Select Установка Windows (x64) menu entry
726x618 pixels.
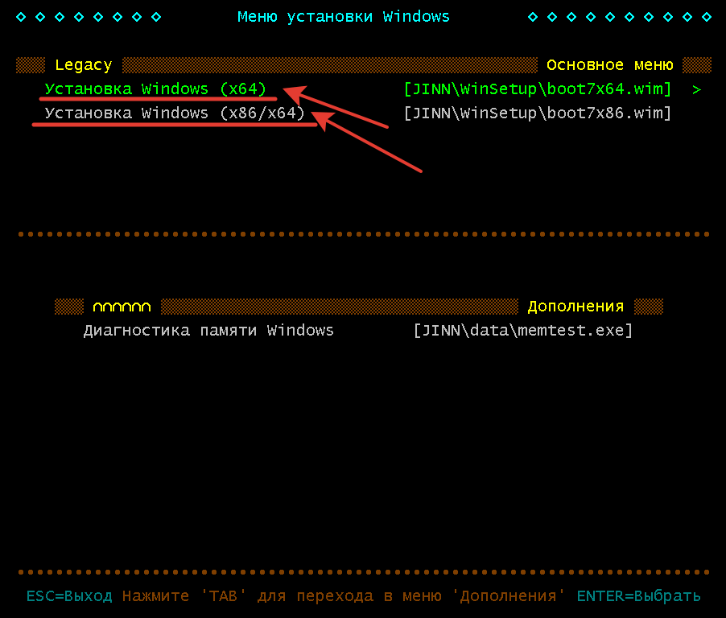click(x=155, y=89)
